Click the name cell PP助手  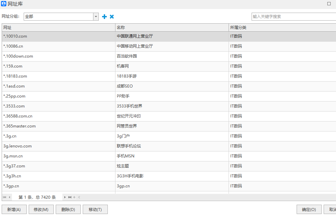[172, 96]
